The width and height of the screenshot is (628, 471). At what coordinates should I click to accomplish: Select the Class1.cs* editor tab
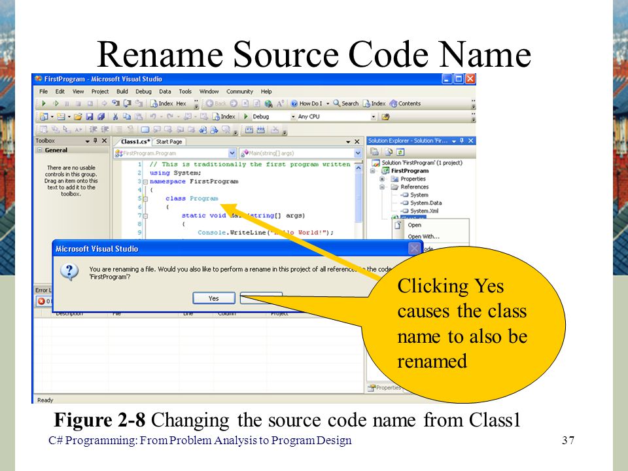pos(135,141)
